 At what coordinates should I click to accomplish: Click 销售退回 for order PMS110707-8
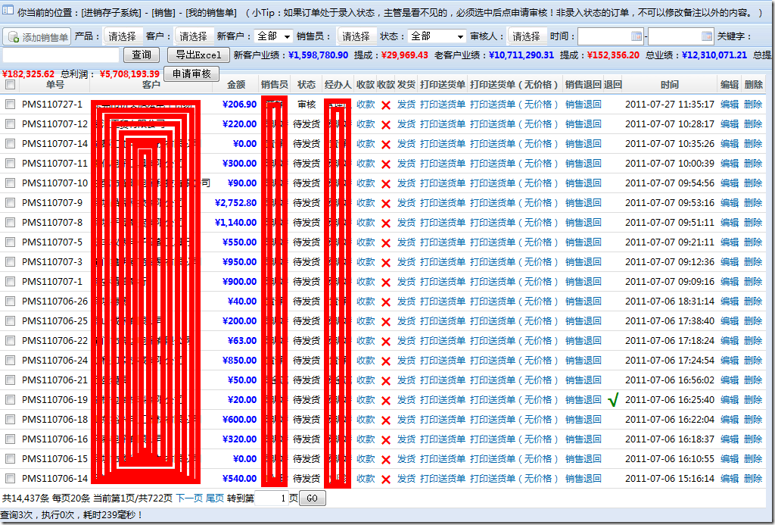pyautogui.click(x=584, y=222)
